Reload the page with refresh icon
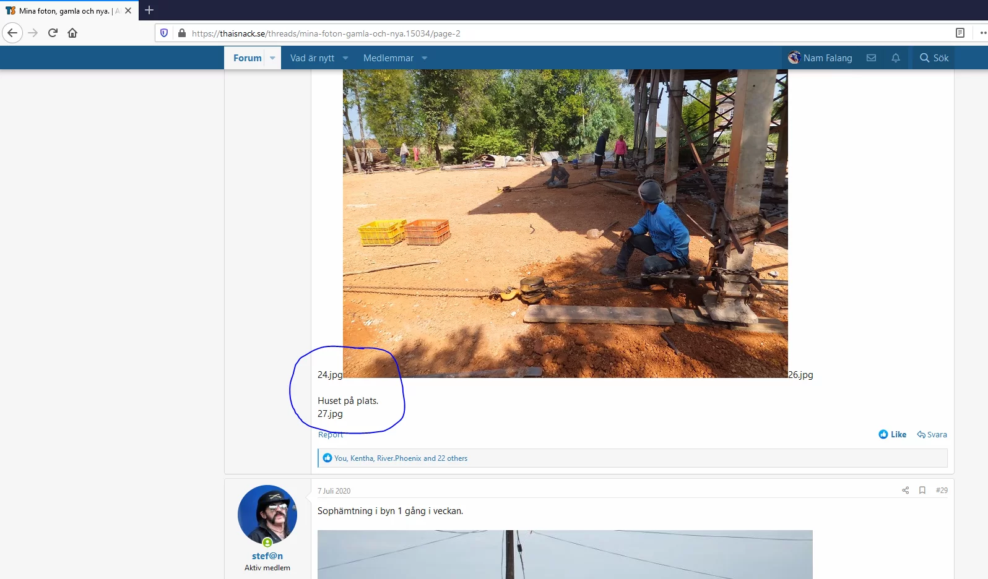 coord(53,33)
